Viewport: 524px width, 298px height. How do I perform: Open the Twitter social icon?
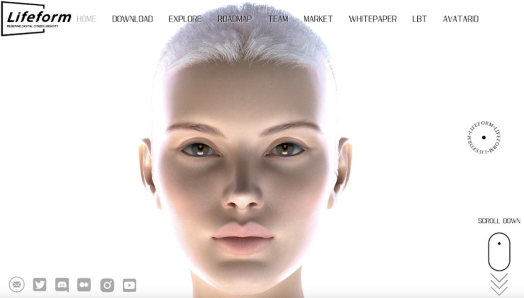point(39,284)
